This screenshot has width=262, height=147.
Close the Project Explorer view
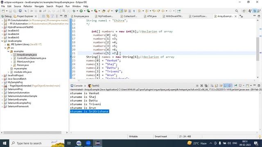pos(36,16)
